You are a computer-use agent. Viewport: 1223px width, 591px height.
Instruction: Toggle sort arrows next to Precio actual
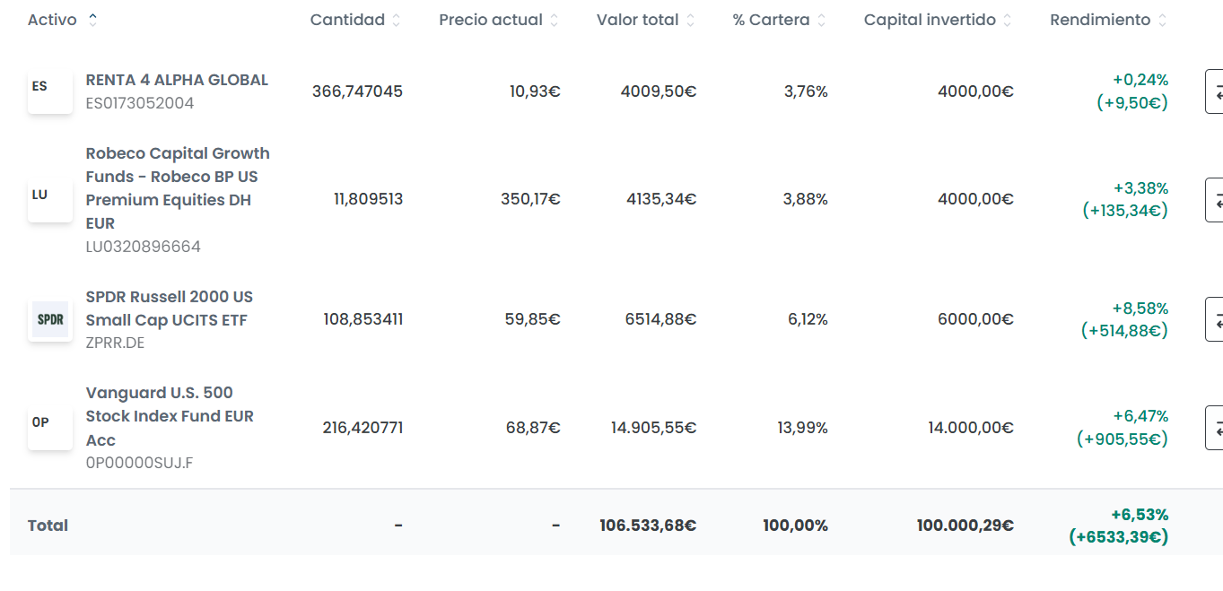[554, 20]
